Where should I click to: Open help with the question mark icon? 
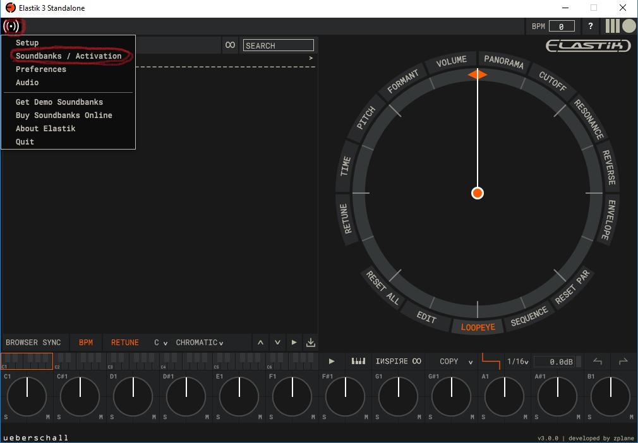click(x=591, y=27)
